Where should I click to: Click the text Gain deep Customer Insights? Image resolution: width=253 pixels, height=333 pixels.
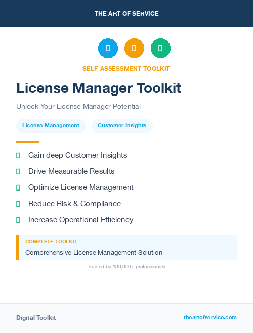77,155
